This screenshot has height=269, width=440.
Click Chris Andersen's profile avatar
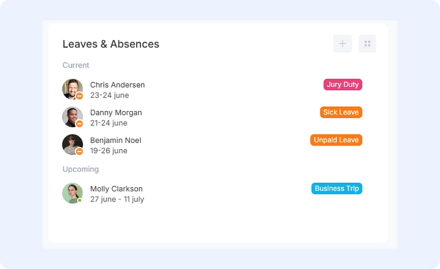(71, 89)
